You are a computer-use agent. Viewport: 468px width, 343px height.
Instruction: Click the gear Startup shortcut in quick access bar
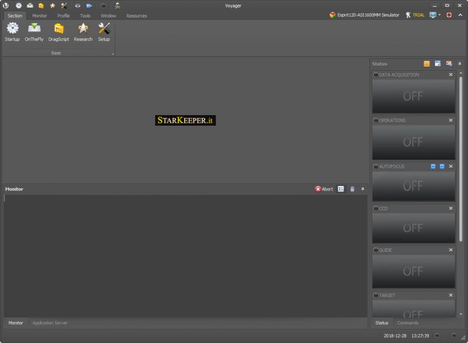coord(19,5)
